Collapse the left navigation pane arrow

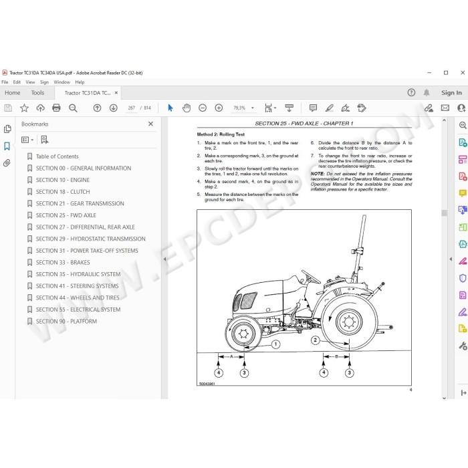coord(164,259)
